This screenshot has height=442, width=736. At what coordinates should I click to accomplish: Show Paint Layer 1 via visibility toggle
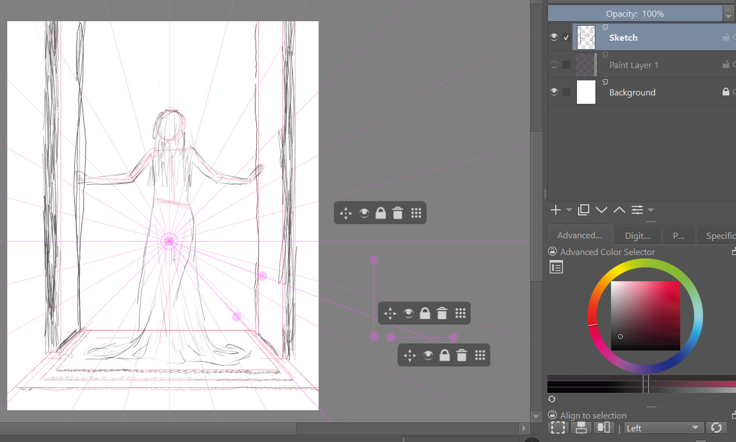click(554, 65)
